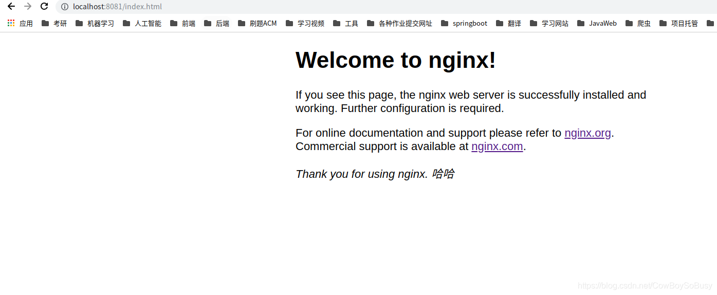Viewport: 717px width, 295px height.
Task: Open the 爬虫 bookmark folder
Action: [638, 23]
